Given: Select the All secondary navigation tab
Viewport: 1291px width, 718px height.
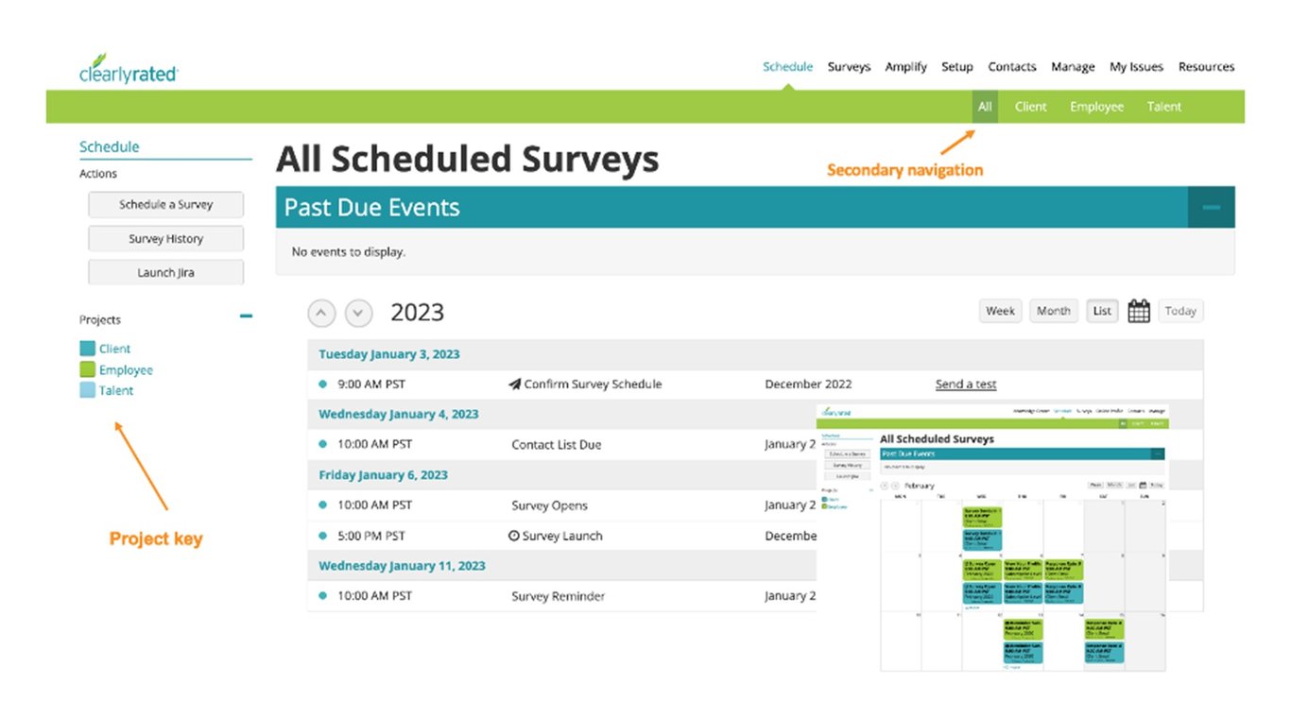Looking at the screenshot, I should tap(985, 107).
